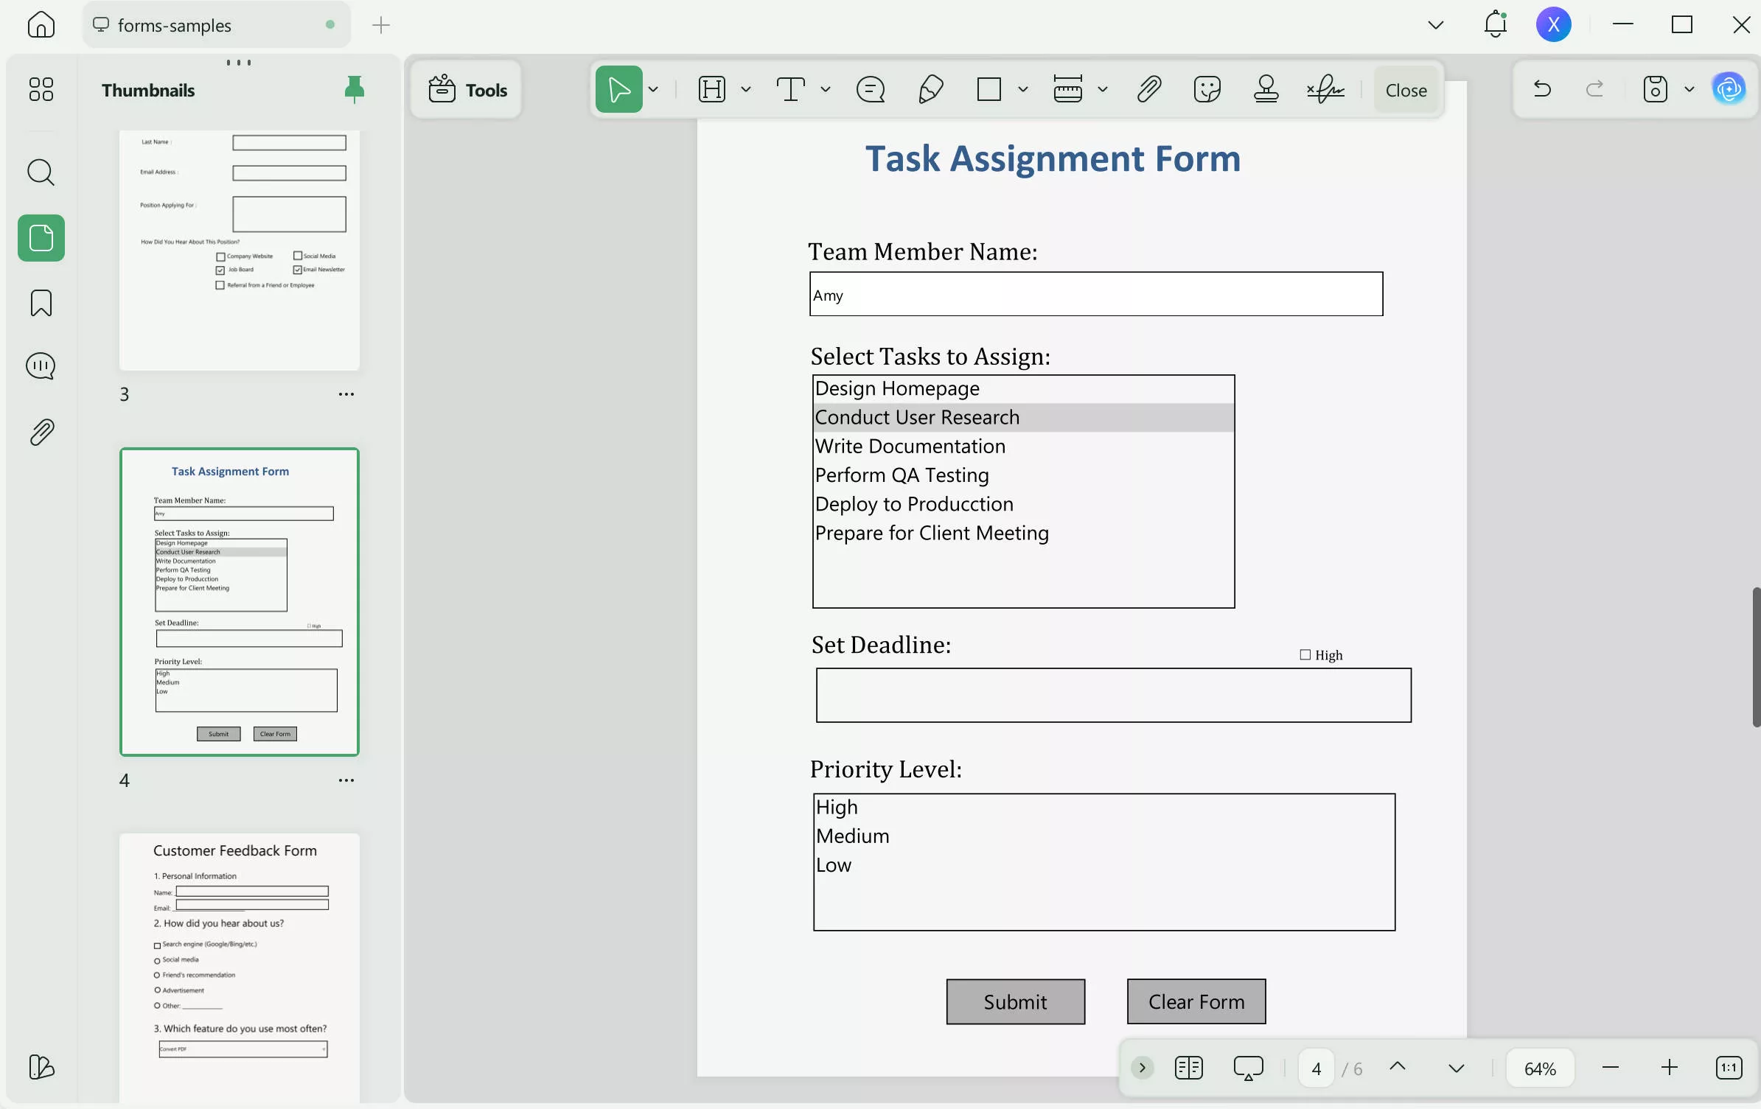
Task: Expand the text tool dropdown arrow
Action: pyautogui.click(x=826, y=90)
